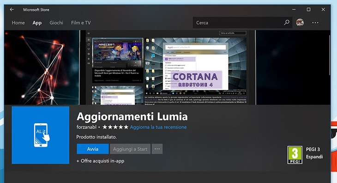Screen dimensions: 337x183
Task: Open the Home tab
Action: pos(18,23)
